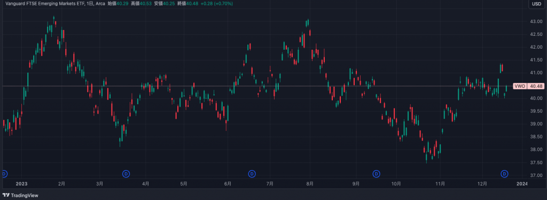Open dividend marker between 9月 and 10月
This screenshot has width=547, height=200.
click(377, 173)
